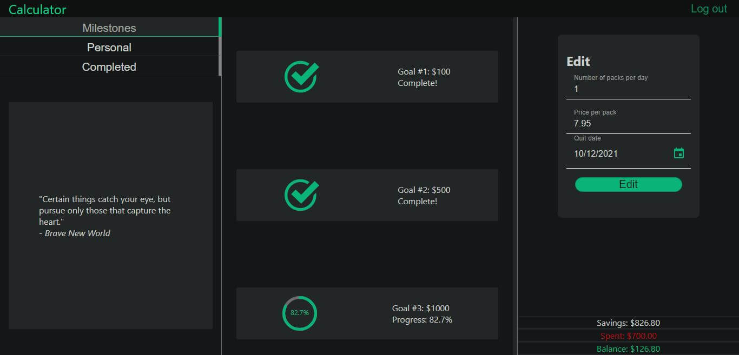Click the Savings: $826.80 amount
Image resolution: width=739 pixels, height=355 pixels.
[628, 323]
